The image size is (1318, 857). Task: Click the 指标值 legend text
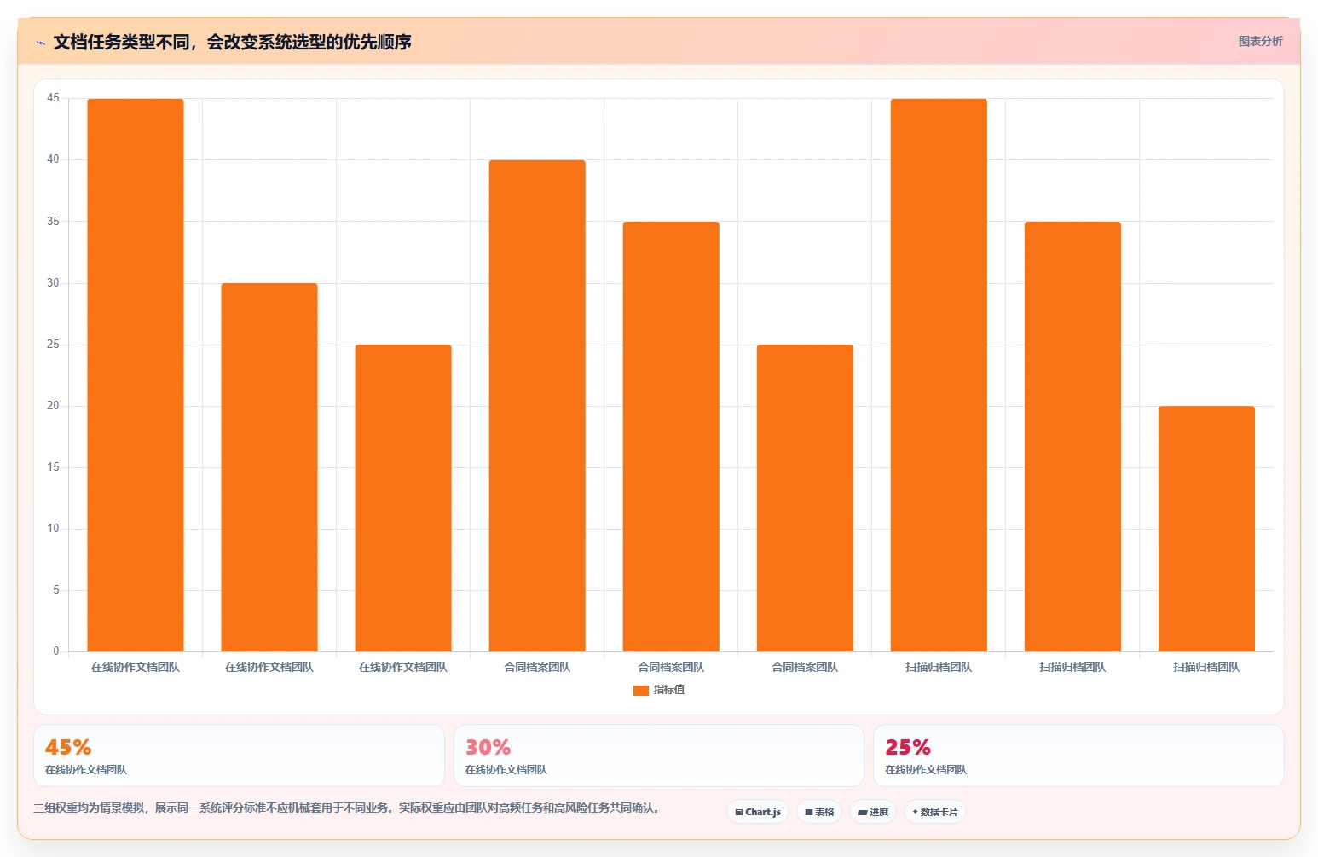[x=669, y=690]
